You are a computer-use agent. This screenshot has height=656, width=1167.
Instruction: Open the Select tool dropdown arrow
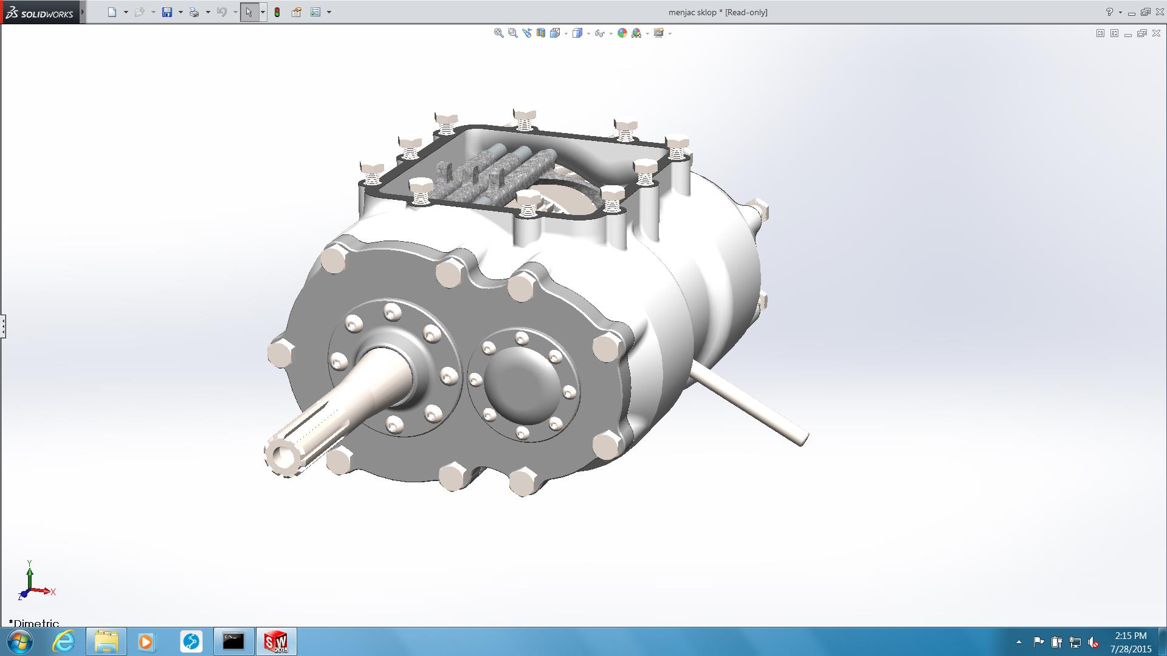tap(263, 12)
